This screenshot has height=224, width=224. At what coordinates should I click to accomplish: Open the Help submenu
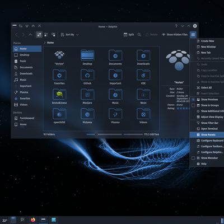point(207,164)
